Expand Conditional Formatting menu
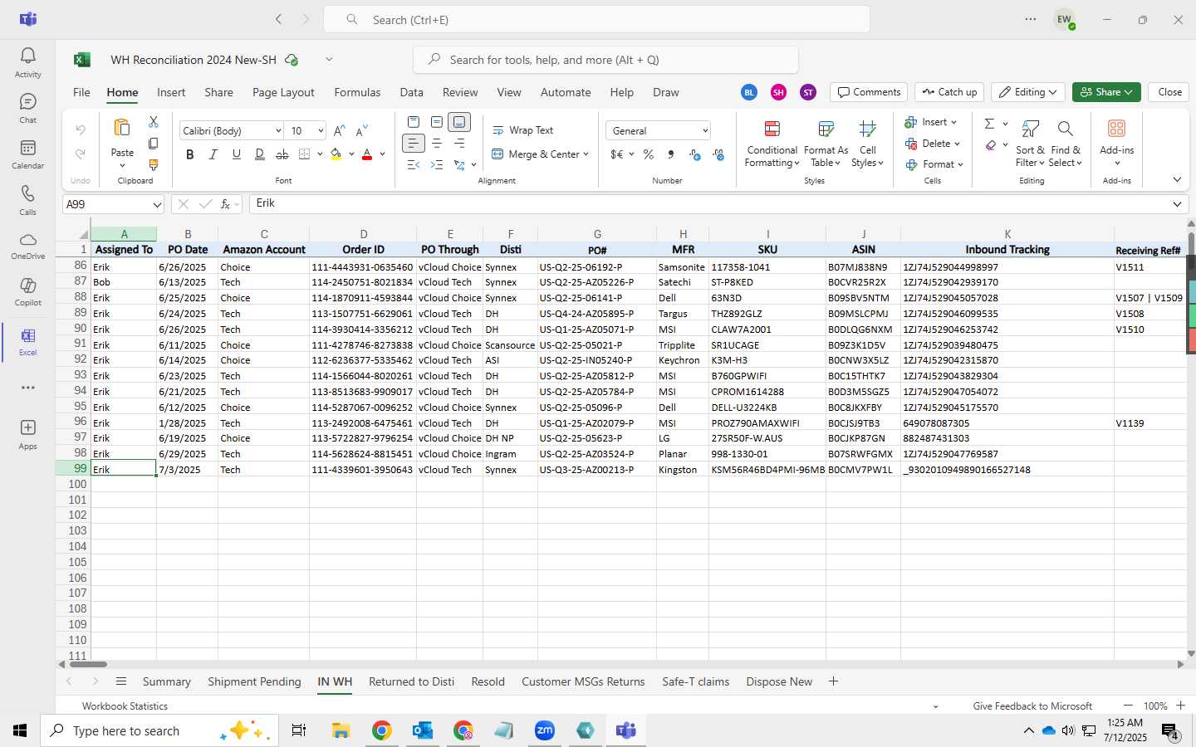Screen dimensions: 1196x747 772,144
